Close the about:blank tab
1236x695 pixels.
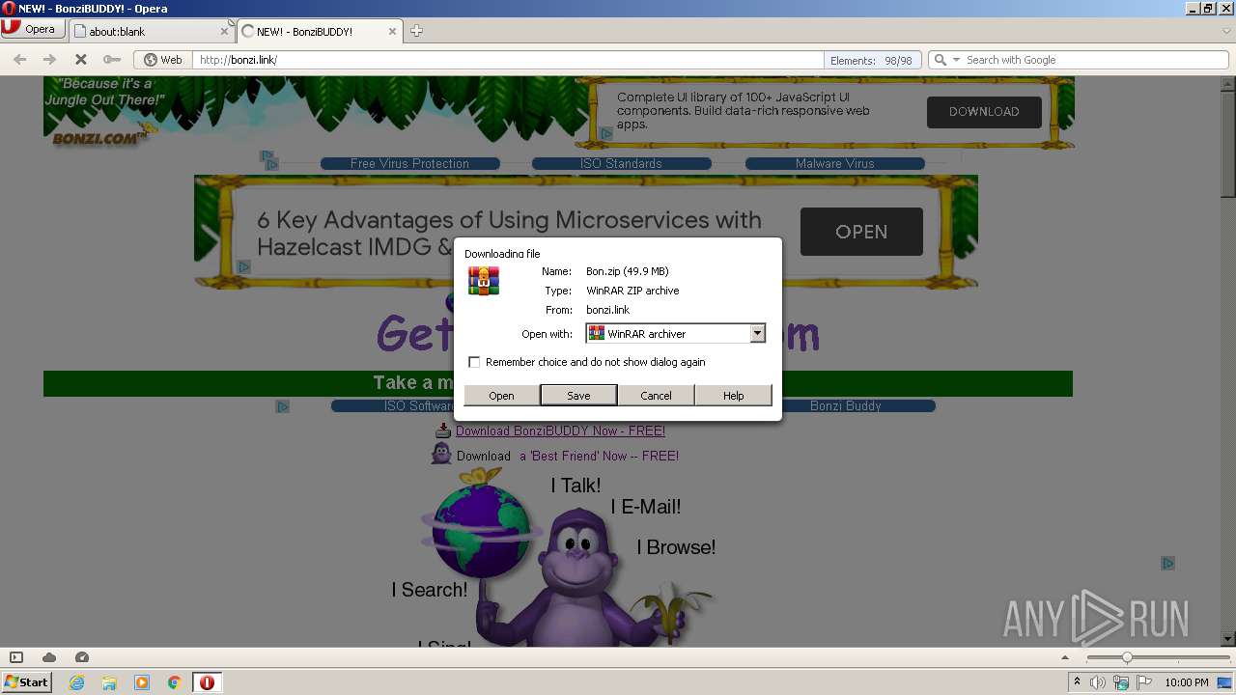(224, 31)
